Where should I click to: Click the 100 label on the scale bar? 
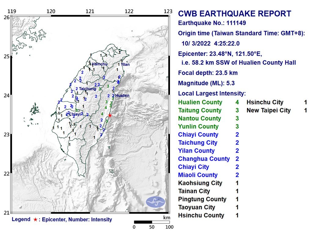click(169, 227)
